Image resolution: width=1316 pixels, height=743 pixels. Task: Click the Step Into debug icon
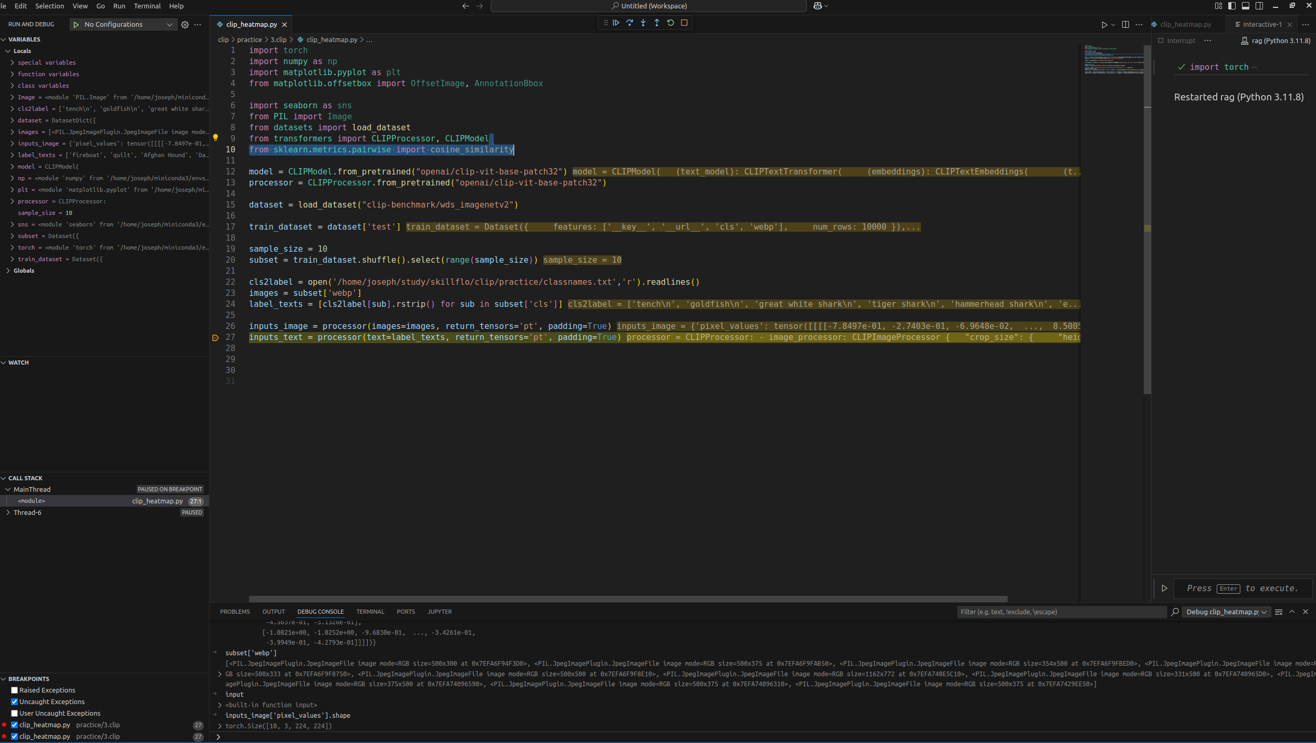[x=643, y=23]
